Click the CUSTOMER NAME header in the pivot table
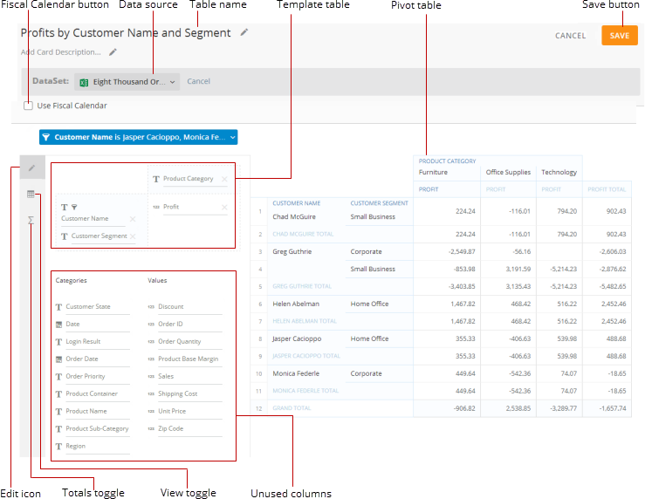The width and height of the screenshot is (645, 499). [x=296, y=203]
